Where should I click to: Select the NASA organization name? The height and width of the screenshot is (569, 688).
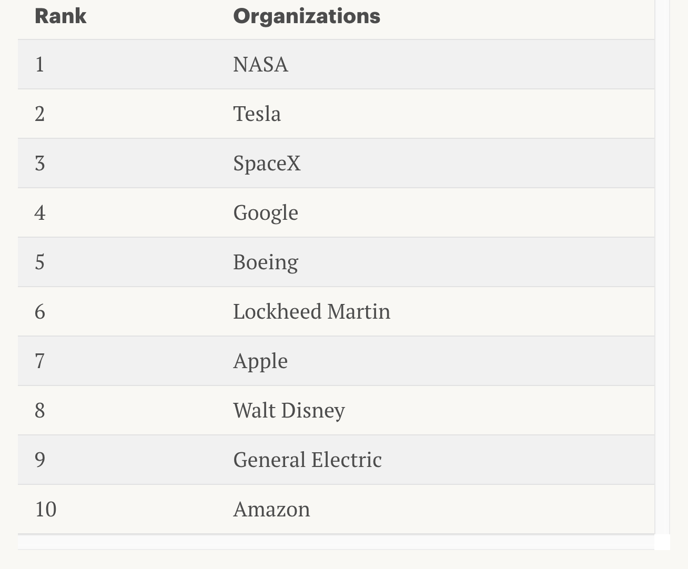pos(260,65)
